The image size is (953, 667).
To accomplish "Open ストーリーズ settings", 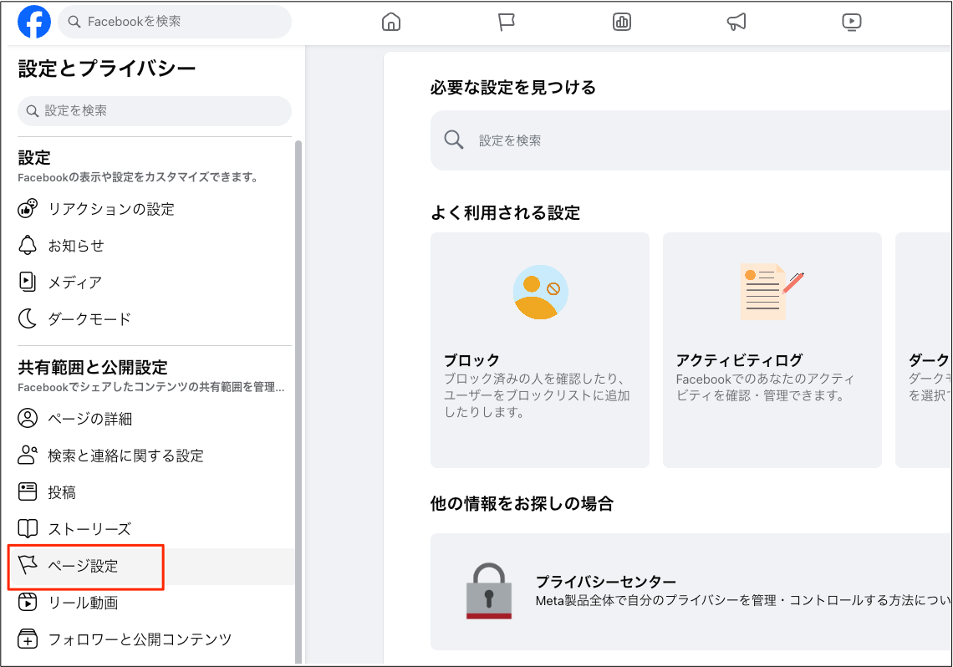I will [155, 528].
